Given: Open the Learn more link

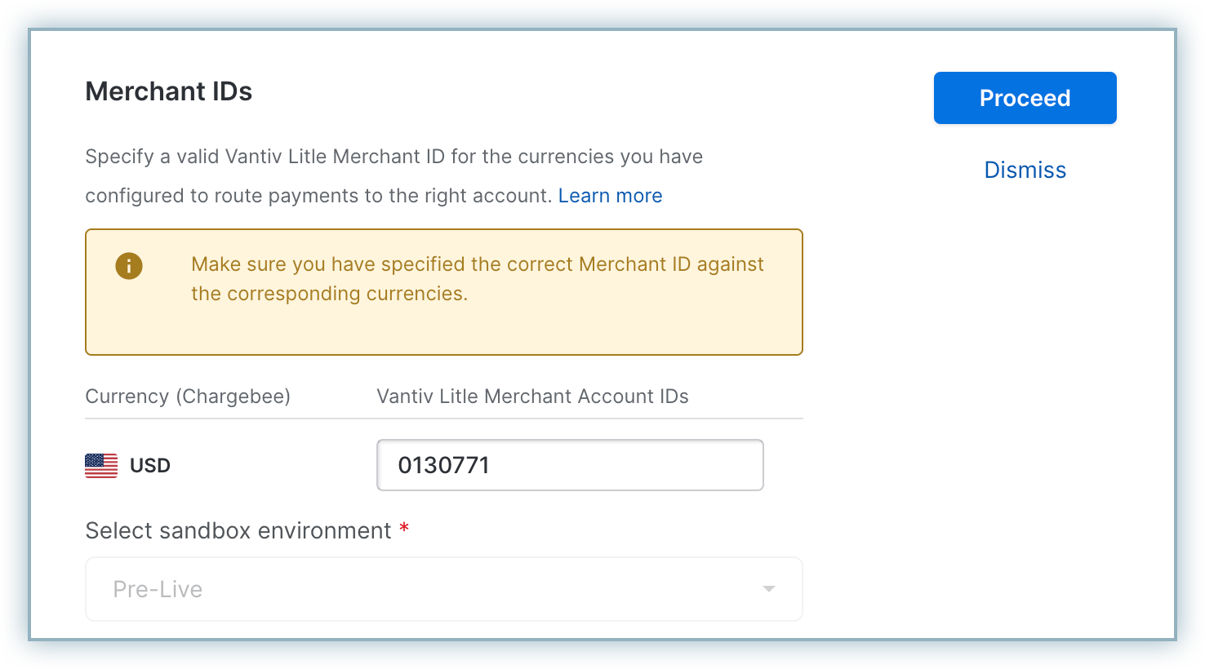Looking at the screenshot, I should (x=610, y=196).
